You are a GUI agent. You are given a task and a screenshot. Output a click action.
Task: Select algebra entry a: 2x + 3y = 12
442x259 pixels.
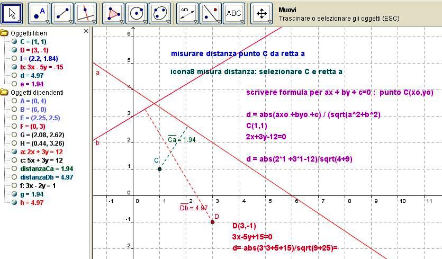(41, 152)
